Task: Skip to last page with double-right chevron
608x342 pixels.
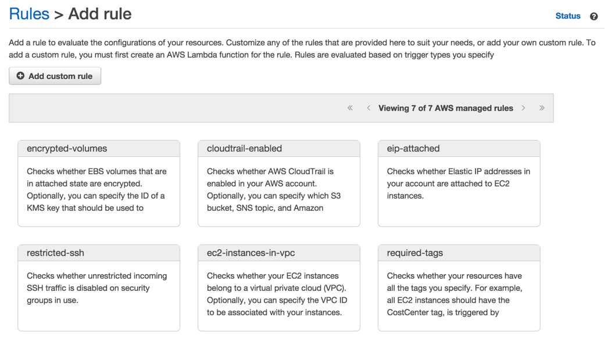Action: point(542,108)
